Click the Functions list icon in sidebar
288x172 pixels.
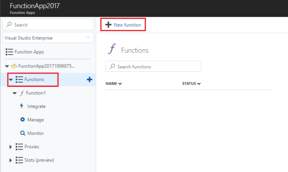coord(19,79)
